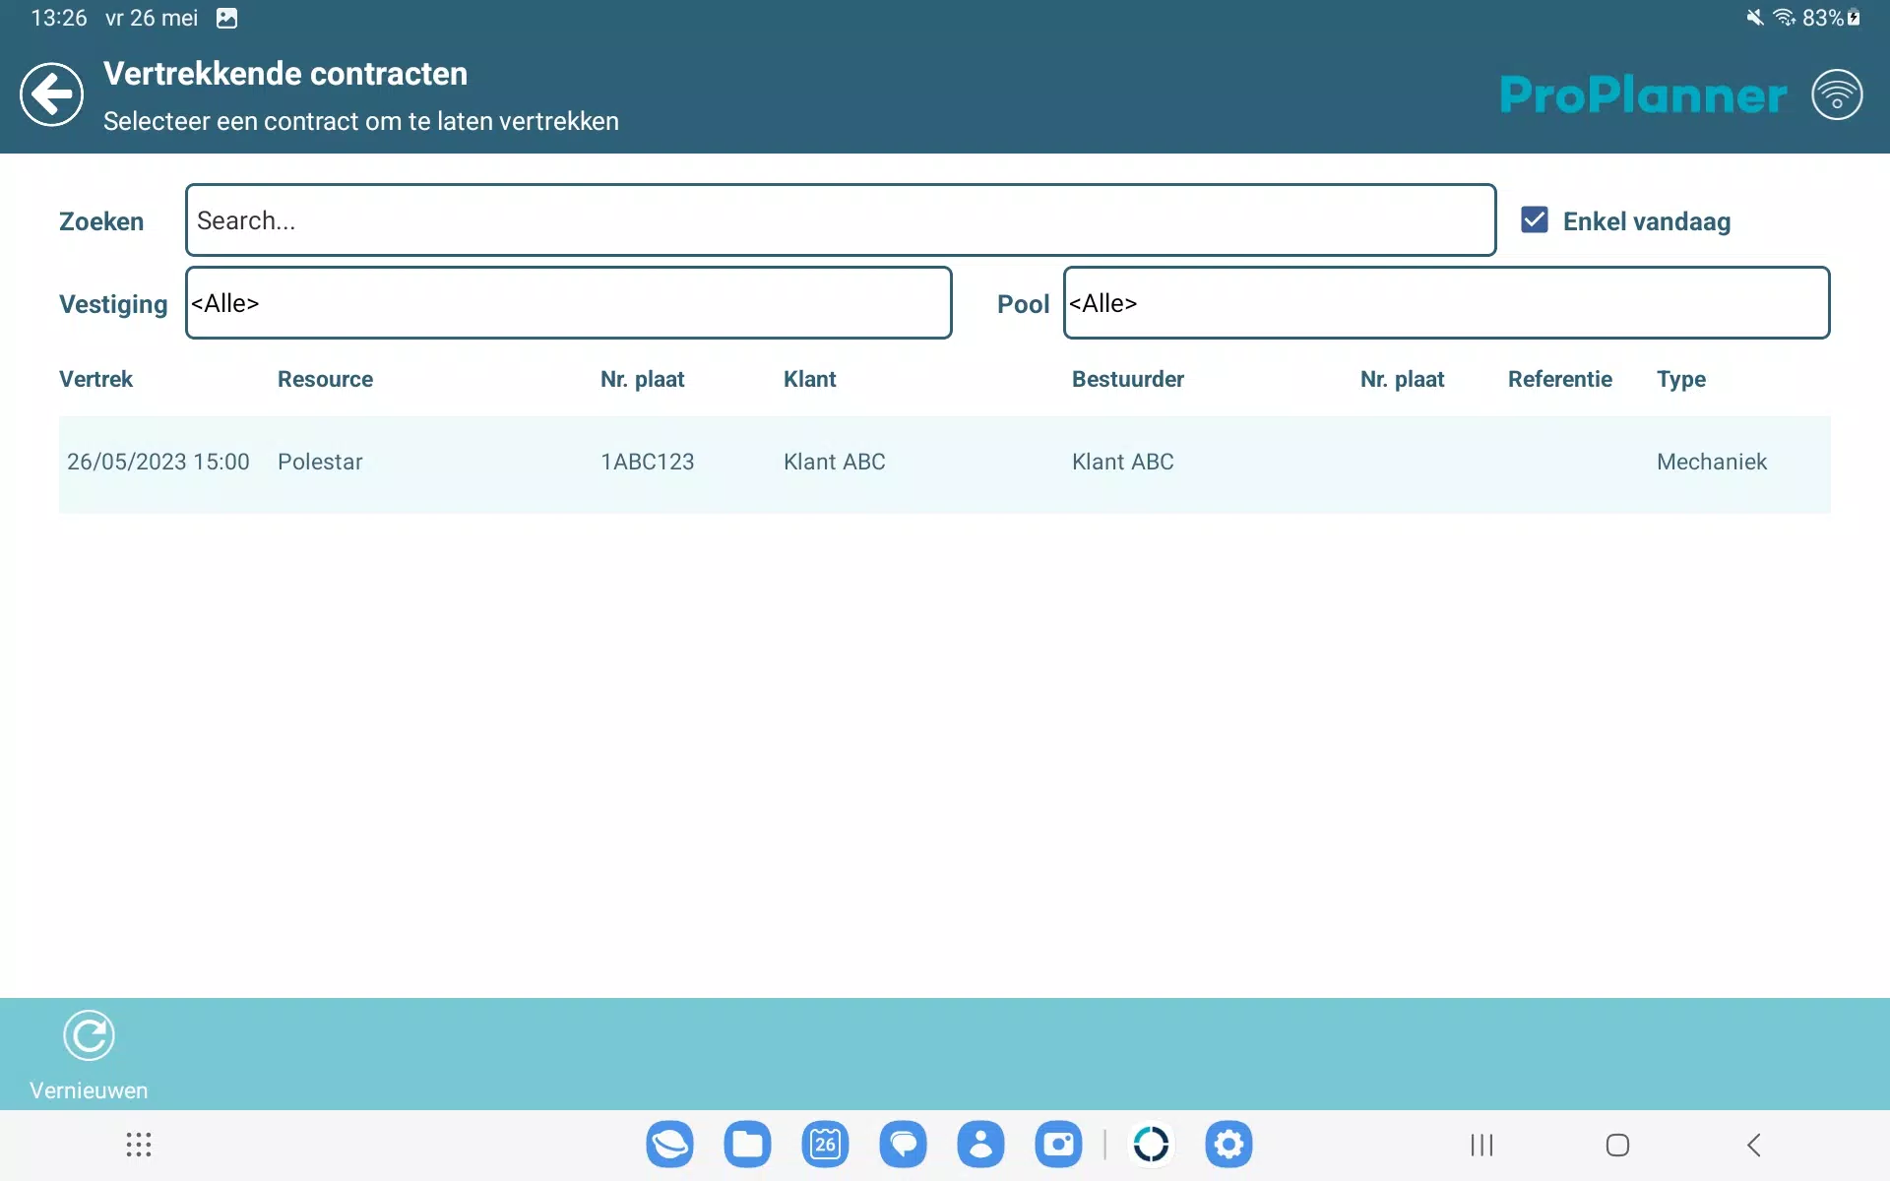Select the Klant ABC contract entry

pyautogui.click(x=944, y=462)
